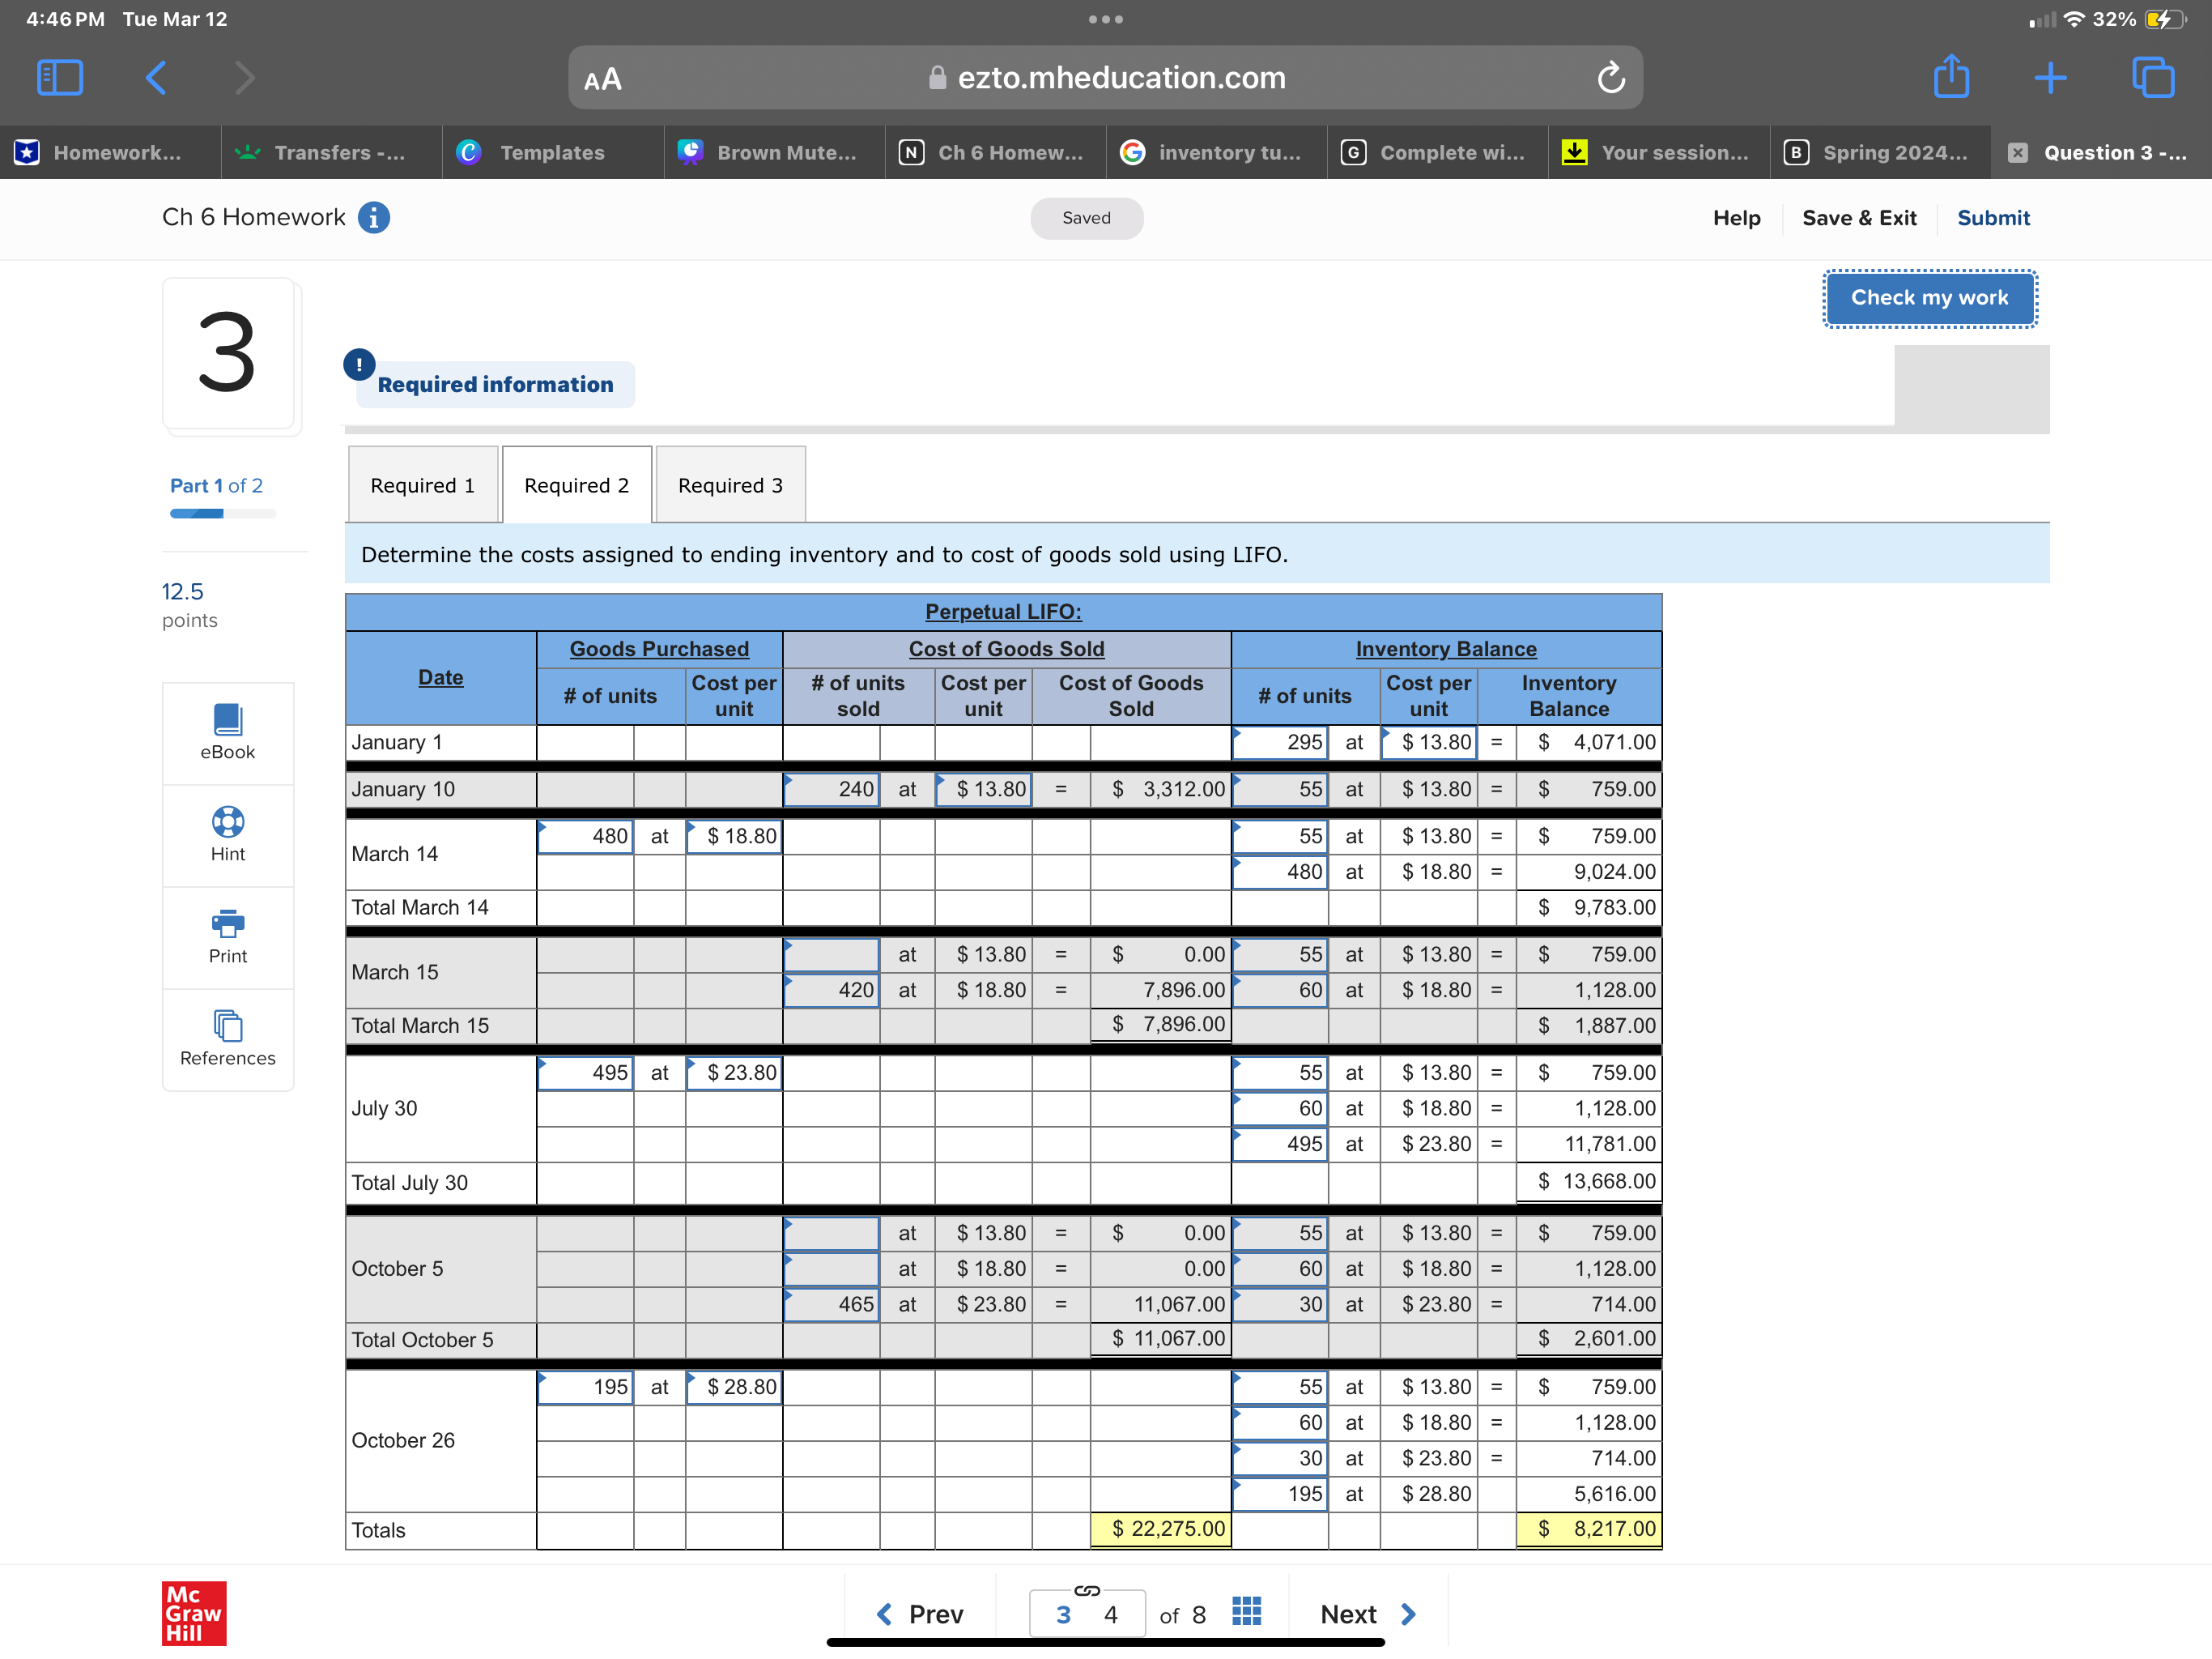
Task: Switch to the Required 1 tab
Action: [422, 485]
